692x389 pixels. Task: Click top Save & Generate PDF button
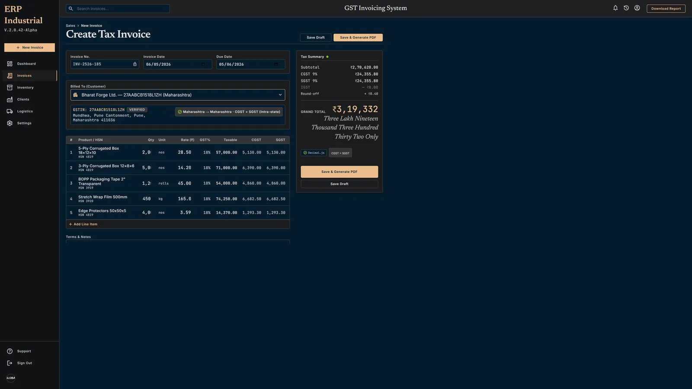[x=358, y=38]
